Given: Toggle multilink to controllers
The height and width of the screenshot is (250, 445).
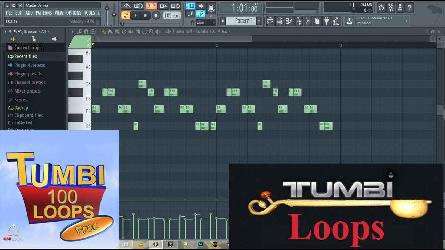Looking at the screenshot, I should [201, 14].
